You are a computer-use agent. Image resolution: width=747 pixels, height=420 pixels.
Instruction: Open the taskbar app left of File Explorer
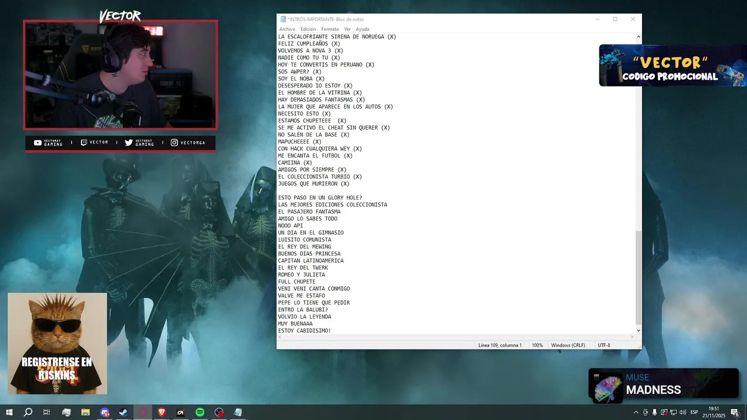tap(67, 412)
